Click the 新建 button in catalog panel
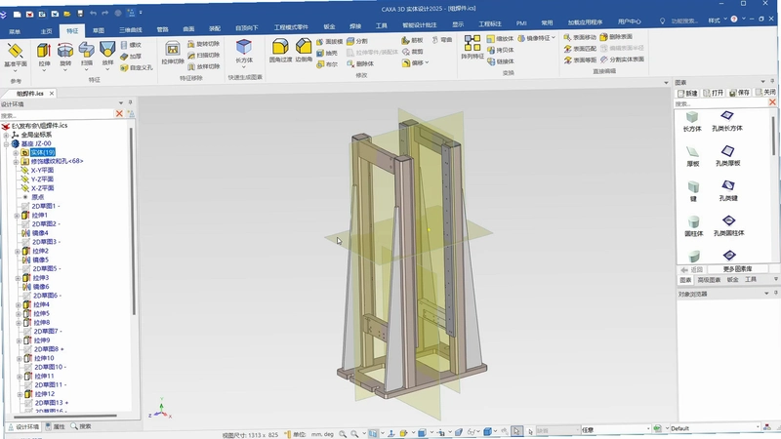 [688, 93]
